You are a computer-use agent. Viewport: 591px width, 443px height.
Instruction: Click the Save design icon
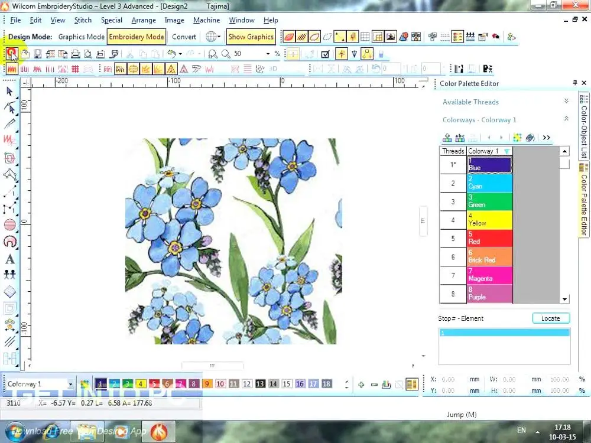(x=37, y=54)
